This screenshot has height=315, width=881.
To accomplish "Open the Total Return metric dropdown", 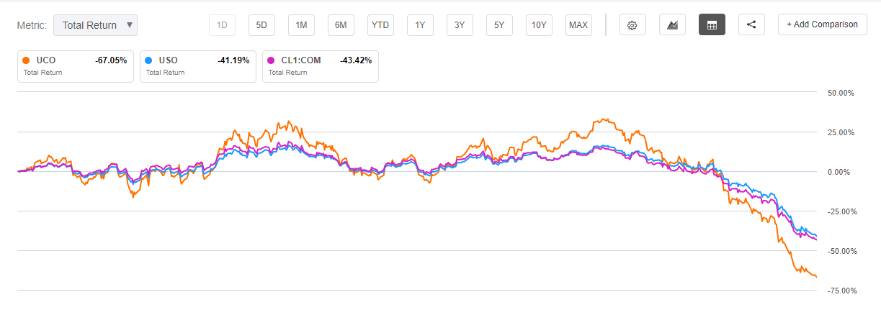I will [x=95, y=25].
